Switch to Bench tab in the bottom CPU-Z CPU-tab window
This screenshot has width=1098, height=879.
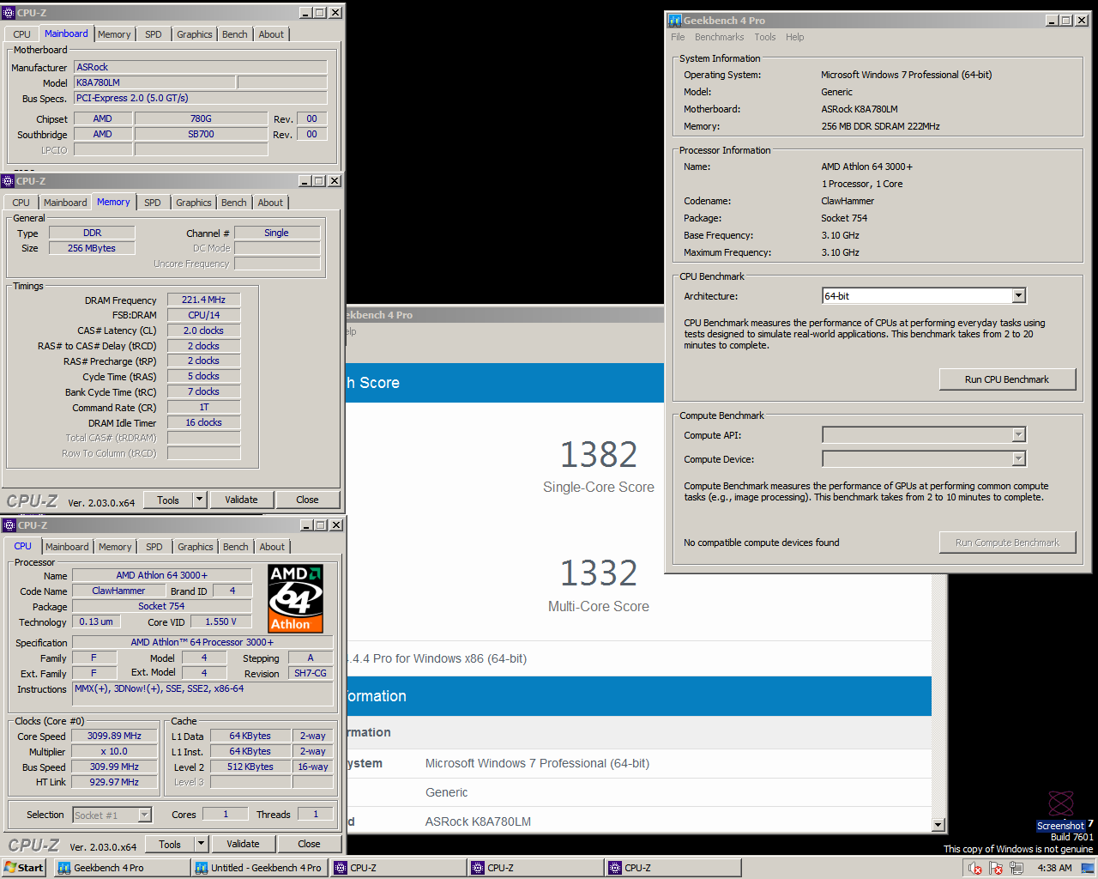(x=236, y=547)
